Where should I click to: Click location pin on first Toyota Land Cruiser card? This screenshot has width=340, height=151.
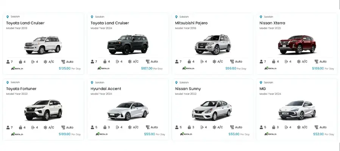coord(8,17)
